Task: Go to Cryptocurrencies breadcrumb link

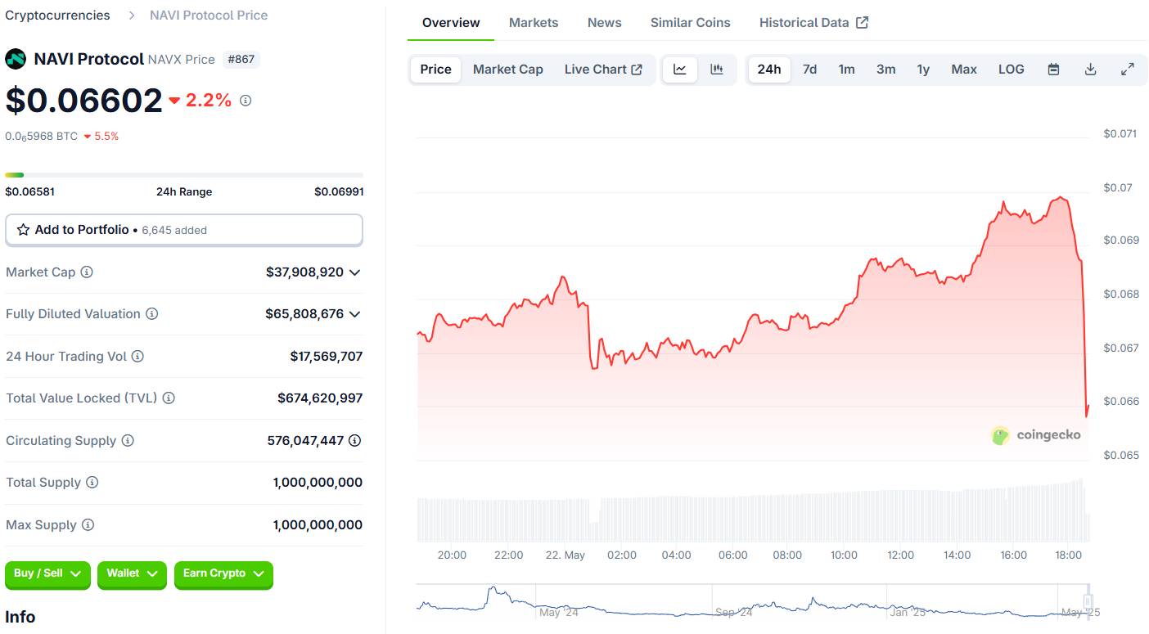Action: point(57,15)
